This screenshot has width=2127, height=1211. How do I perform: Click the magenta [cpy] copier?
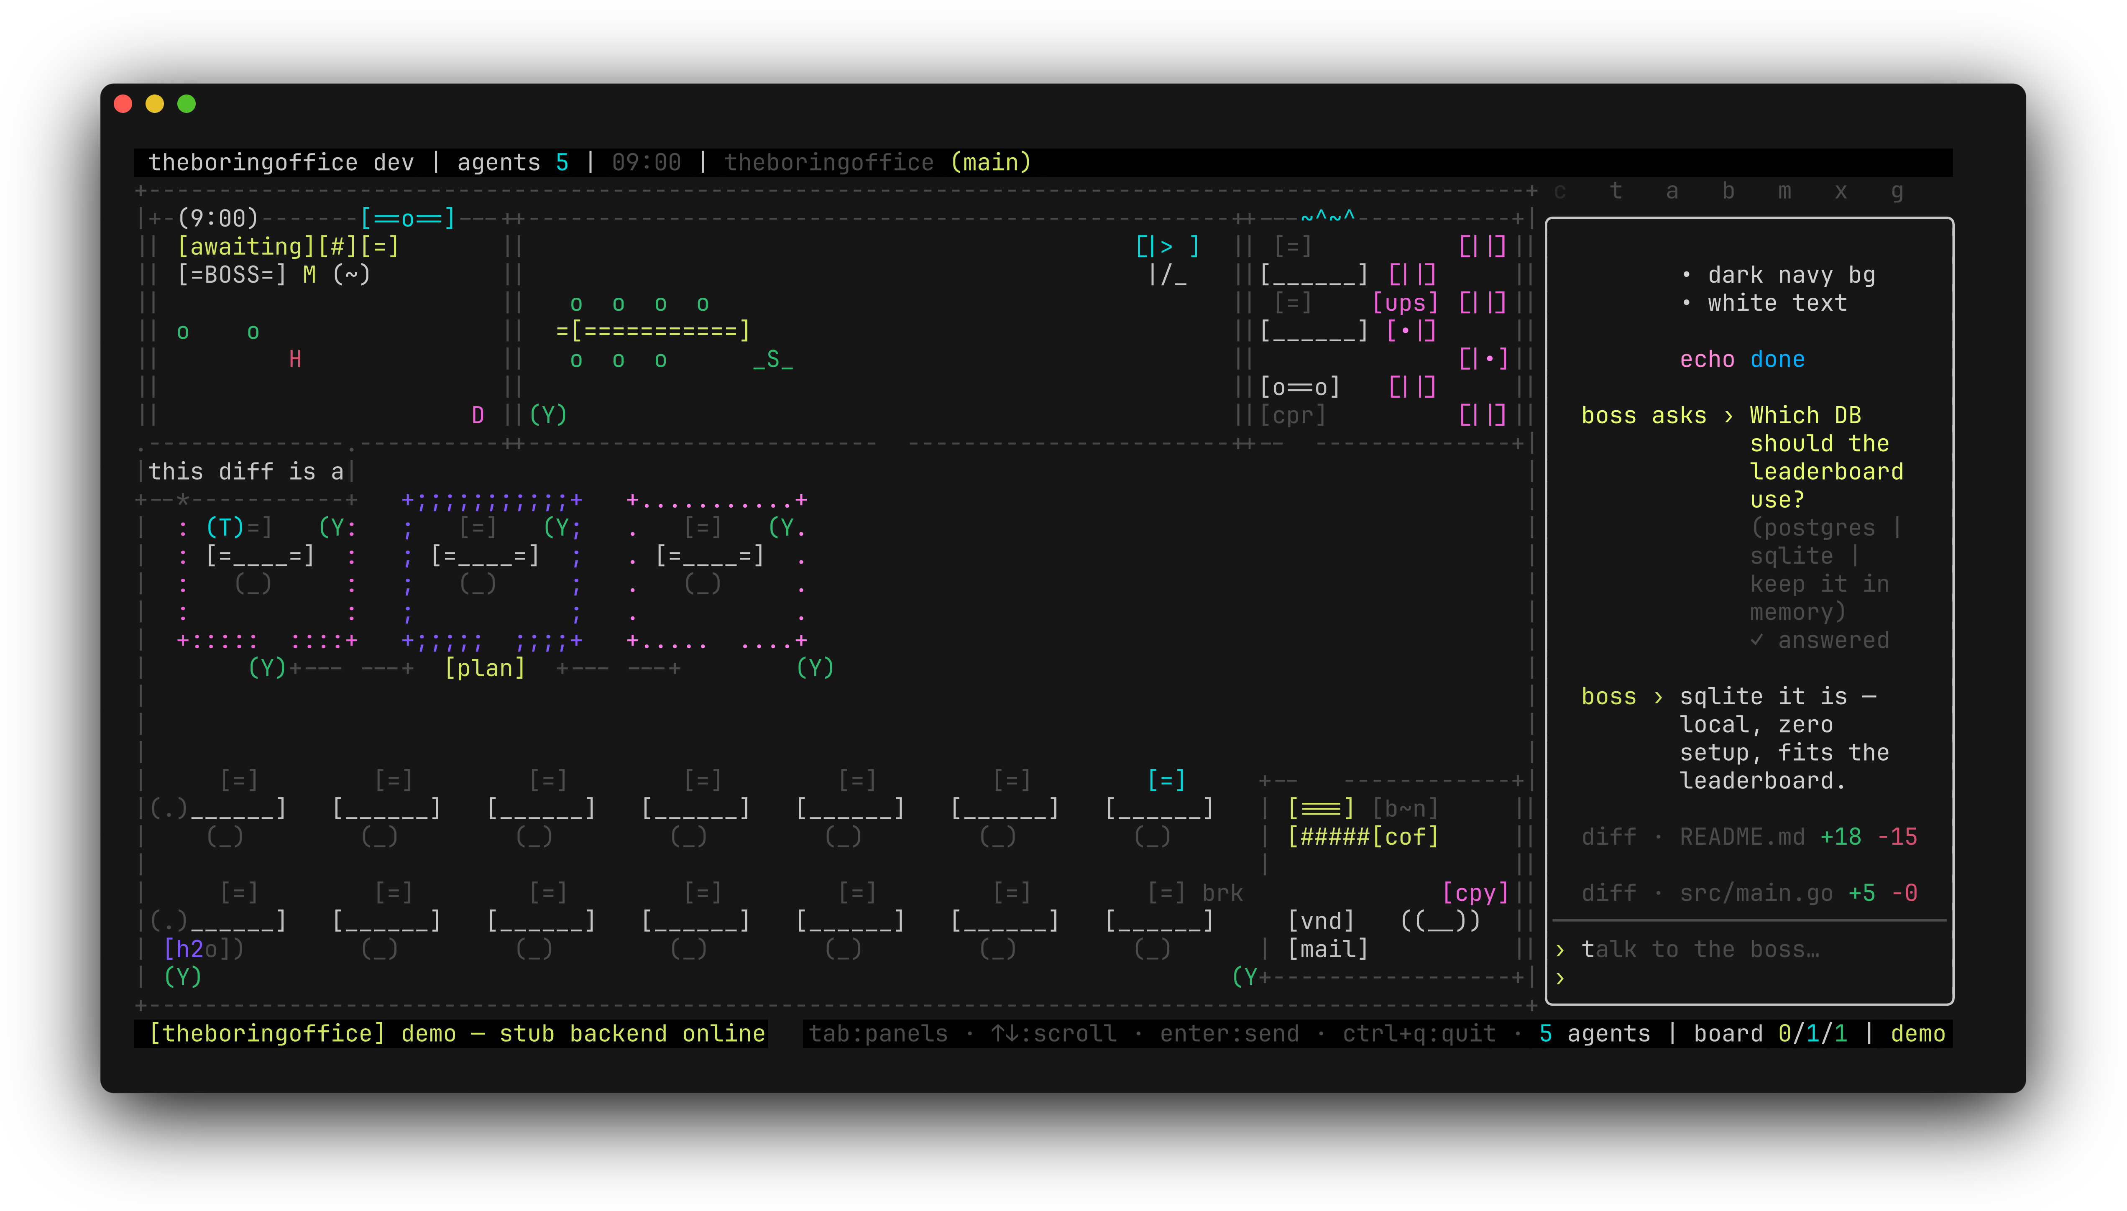point(1475,892)
